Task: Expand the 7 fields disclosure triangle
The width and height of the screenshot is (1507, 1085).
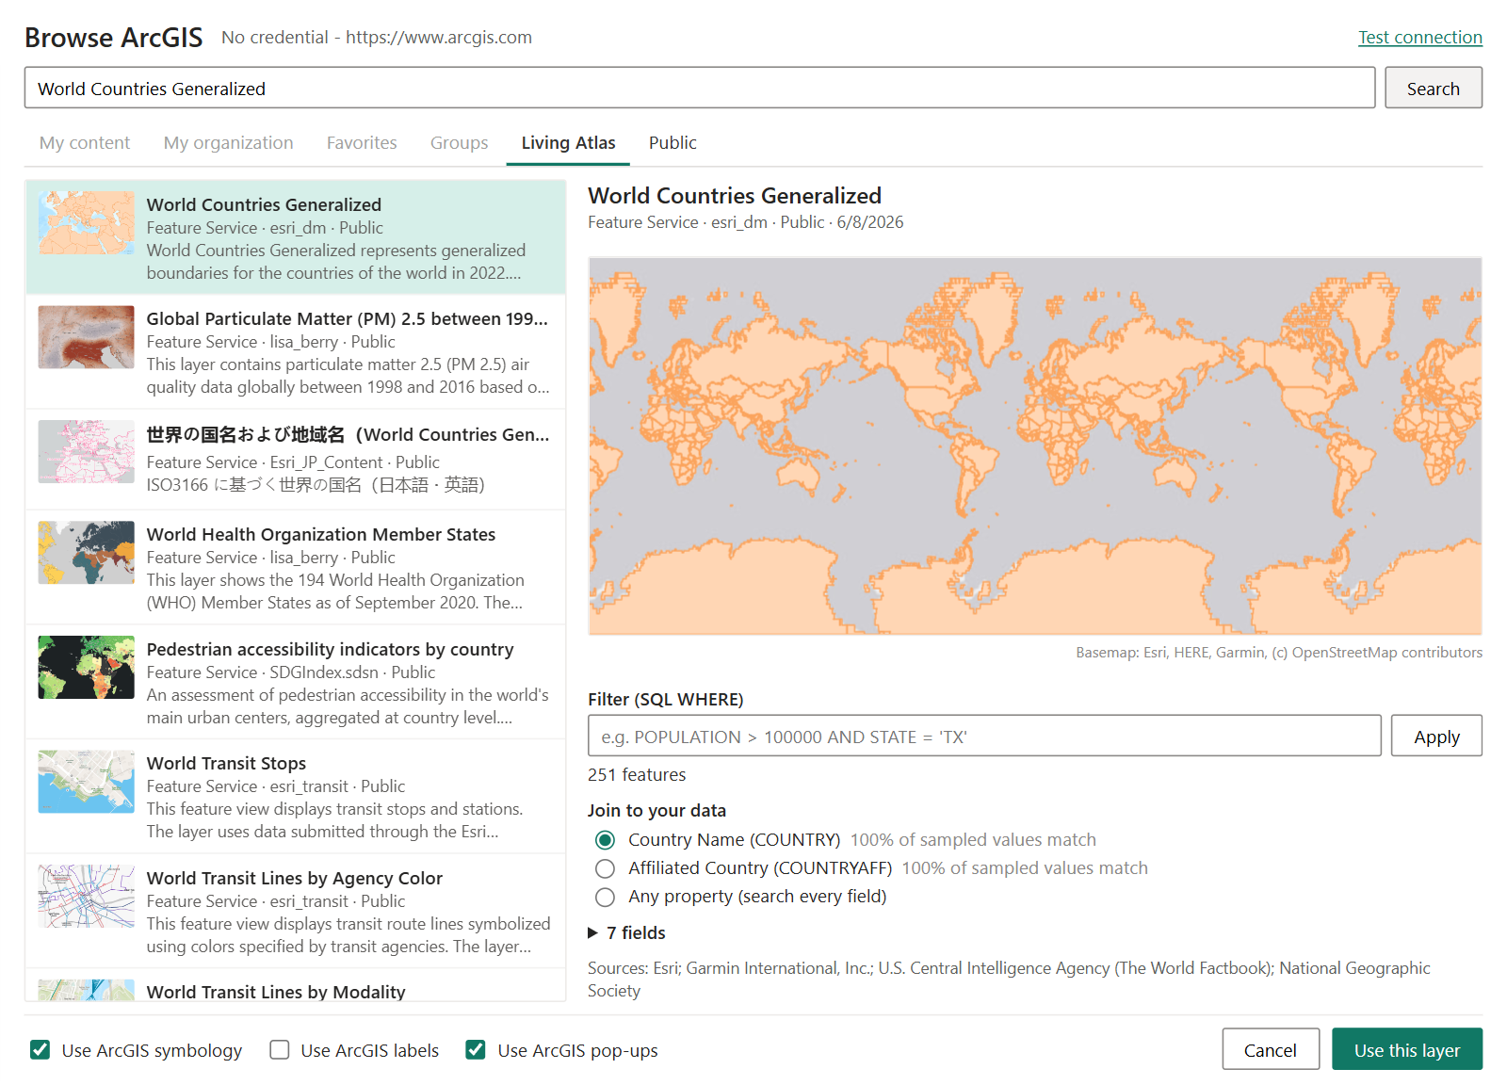Action: (593, 932)
